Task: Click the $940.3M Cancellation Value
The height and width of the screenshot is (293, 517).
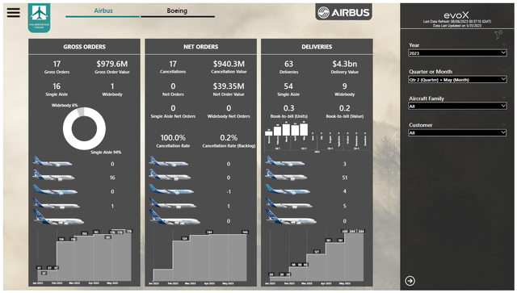Action: tap(229, 64)
